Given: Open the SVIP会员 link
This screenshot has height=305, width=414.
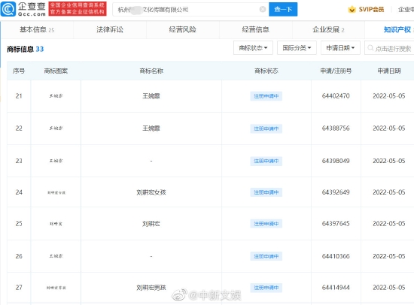Looking at the screenshot, I should 371,10.
